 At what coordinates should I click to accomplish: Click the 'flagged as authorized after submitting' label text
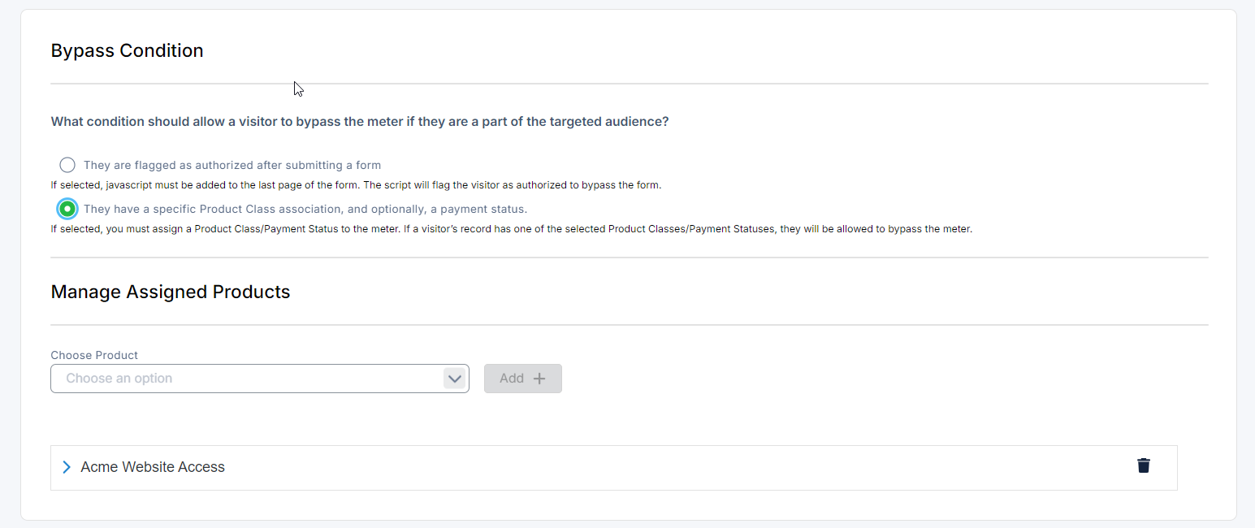(x=232, y=165)
